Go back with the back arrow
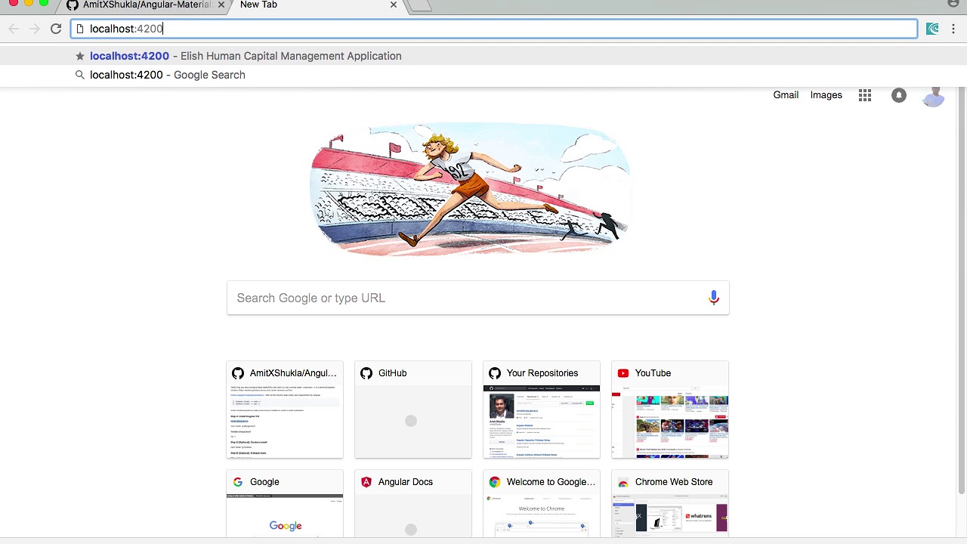 (x=14, y=29)
